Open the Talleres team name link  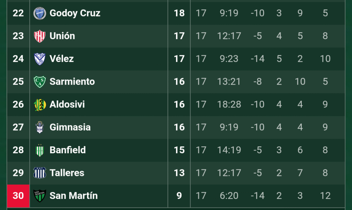[67, 173]
